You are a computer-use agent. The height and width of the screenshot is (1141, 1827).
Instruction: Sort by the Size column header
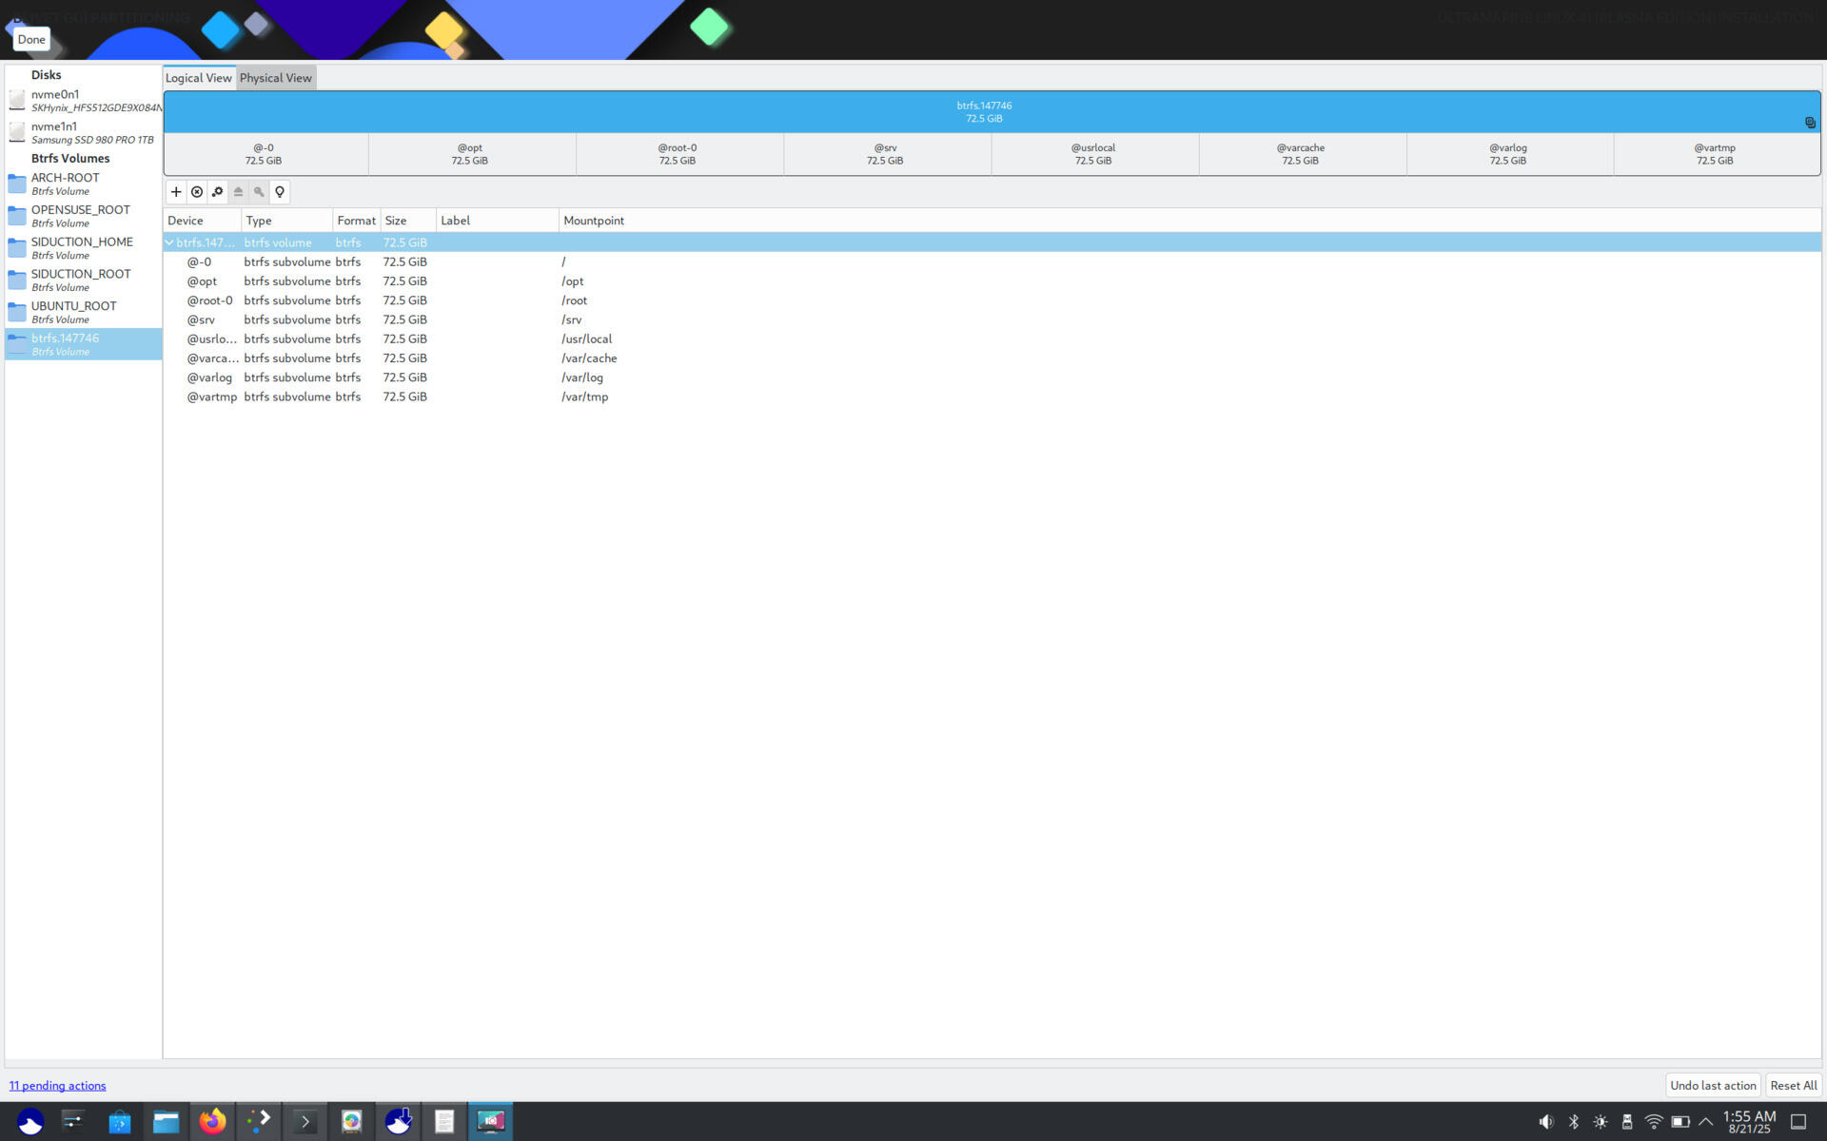[x=408, y=221]
